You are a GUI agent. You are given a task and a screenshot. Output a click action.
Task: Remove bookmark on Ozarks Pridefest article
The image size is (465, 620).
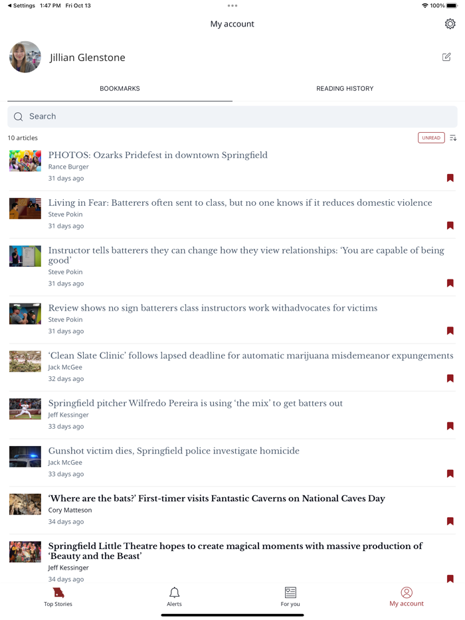tap(450, 178)
